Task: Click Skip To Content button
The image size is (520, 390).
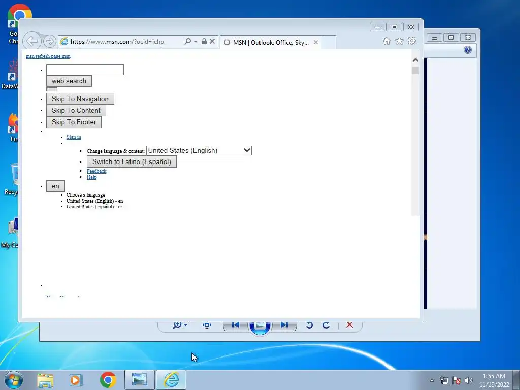Action: tap(76, 110)
